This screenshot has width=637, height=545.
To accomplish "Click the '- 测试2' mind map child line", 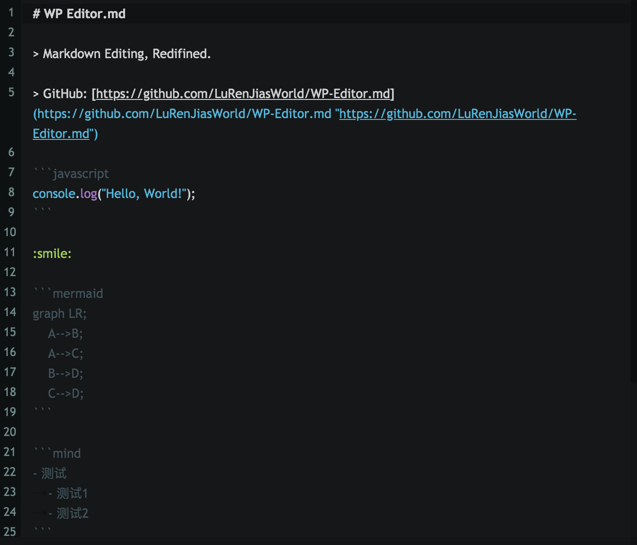I will [68, 513].
